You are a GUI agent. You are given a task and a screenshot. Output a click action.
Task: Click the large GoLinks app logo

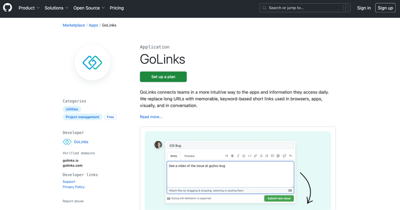coord(92,63)
